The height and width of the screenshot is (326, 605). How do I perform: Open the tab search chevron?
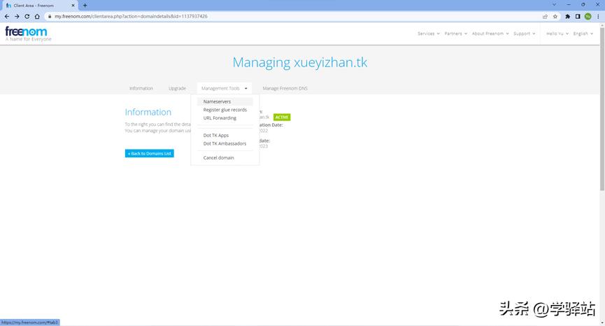coord(554,5)
